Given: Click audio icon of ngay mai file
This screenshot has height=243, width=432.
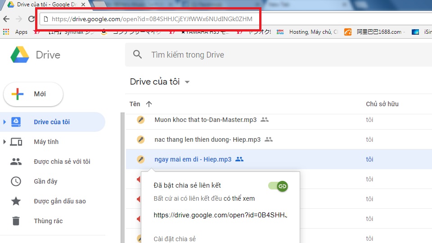Looking at the screenshot, I should 141,159.
